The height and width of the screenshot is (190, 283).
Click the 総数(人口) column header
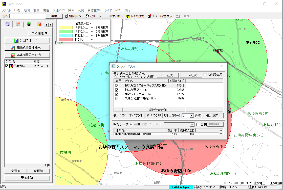[x=177, y=81]
